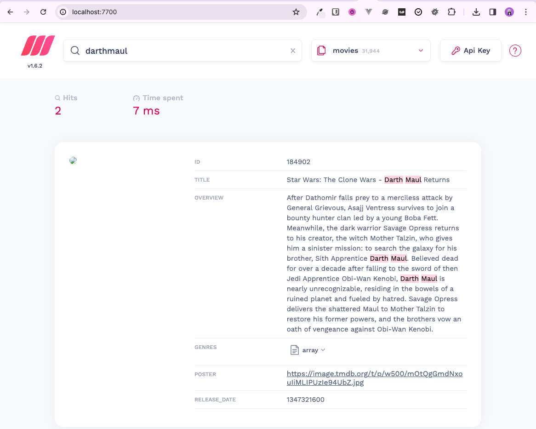Click the OVERVIEW field label
Image resolution: width=536 pixels, height=429 pixels.
[x=209, y=198]
